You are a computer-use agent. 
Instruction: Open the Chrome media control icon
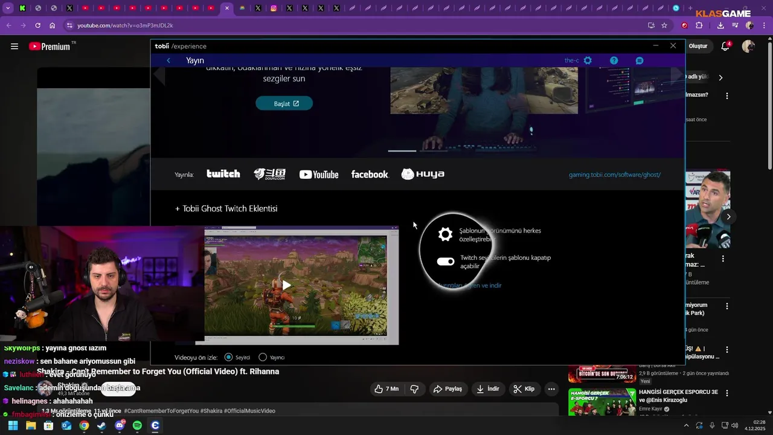point(735,25)
